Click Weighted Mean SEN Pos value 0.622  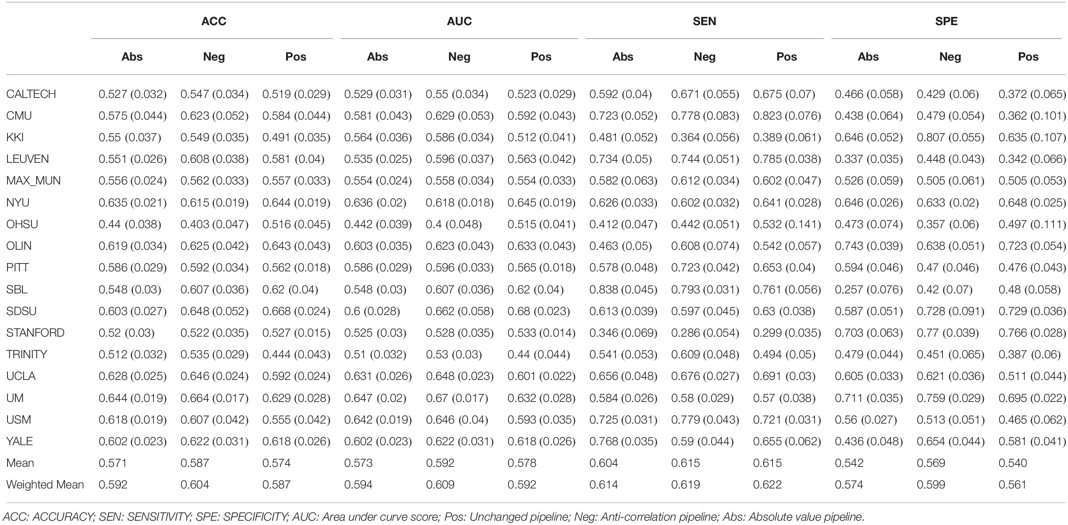[x=767, y=484]
